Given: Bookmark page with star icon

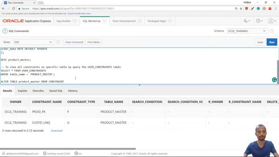Looking at the screenshot, I should click(x=241, y=9).
